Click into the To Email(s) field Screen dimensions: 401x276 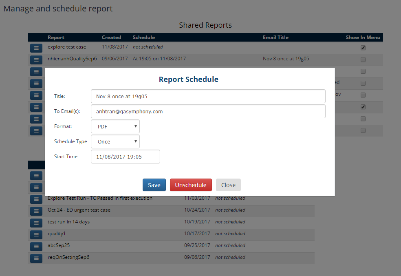(x=208, y=111)
